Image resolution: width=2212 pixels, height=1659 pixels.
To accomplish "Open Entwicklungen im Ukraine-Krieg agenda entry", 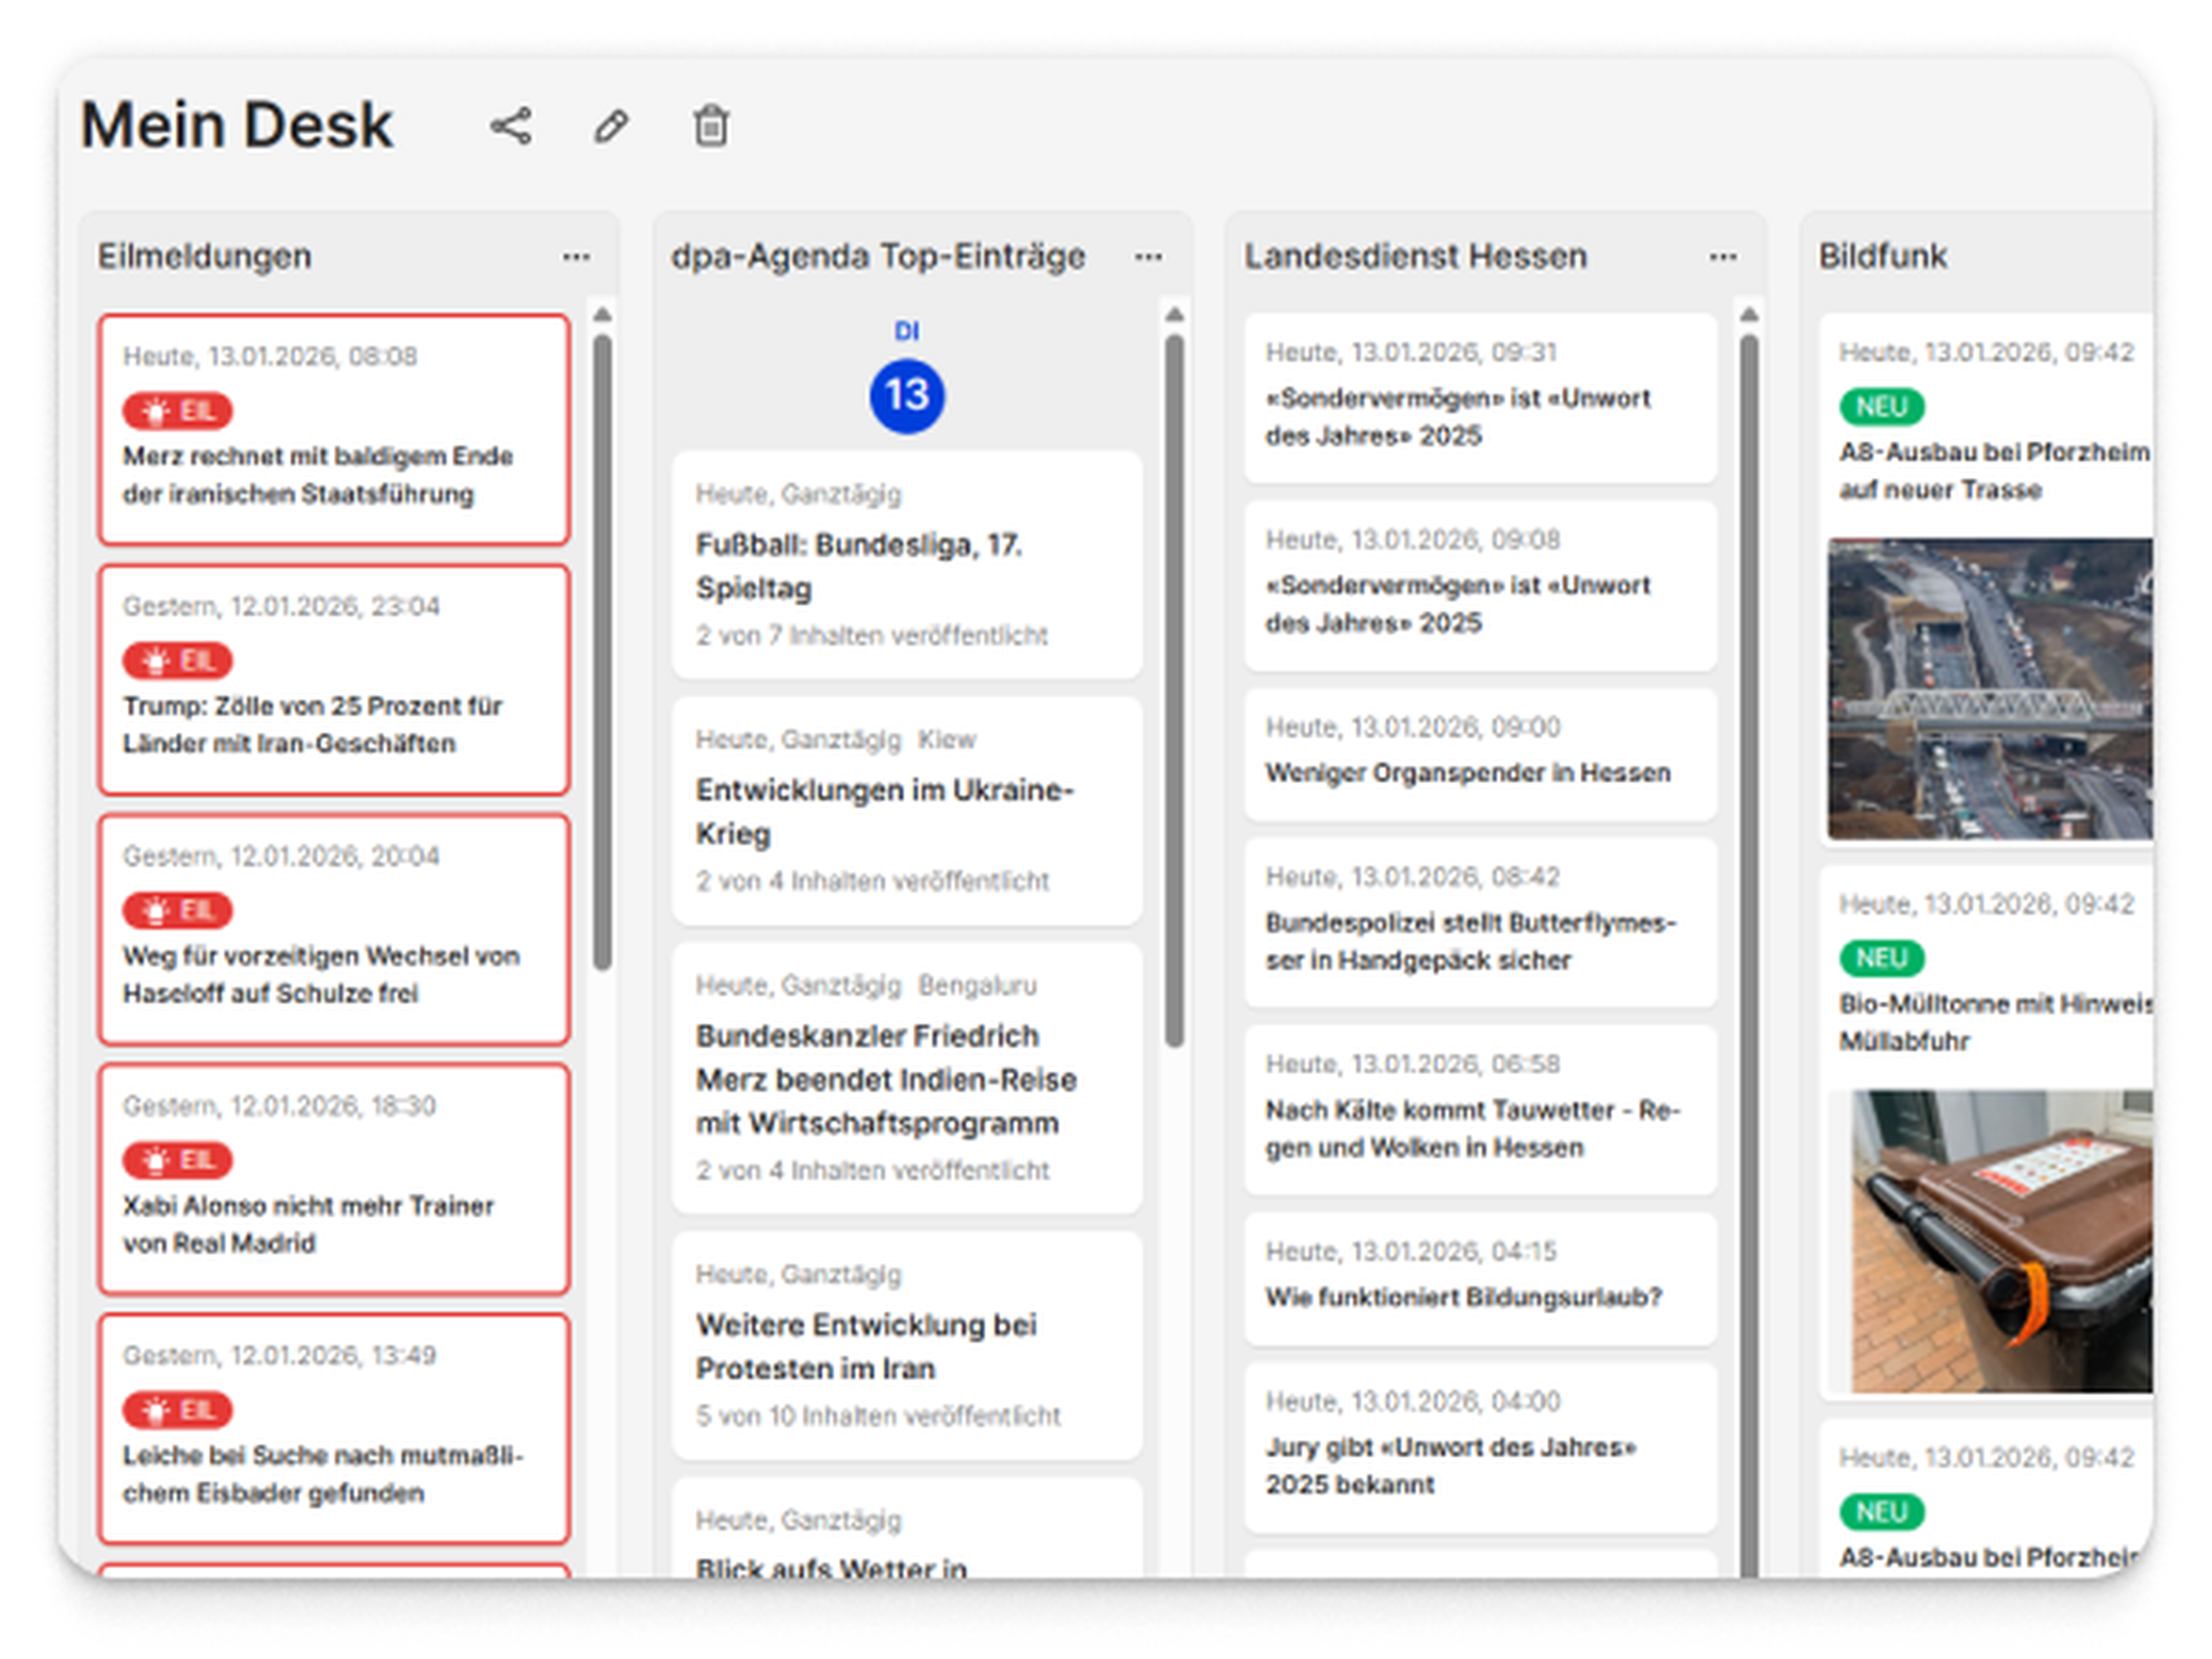I will click(884, 811).
